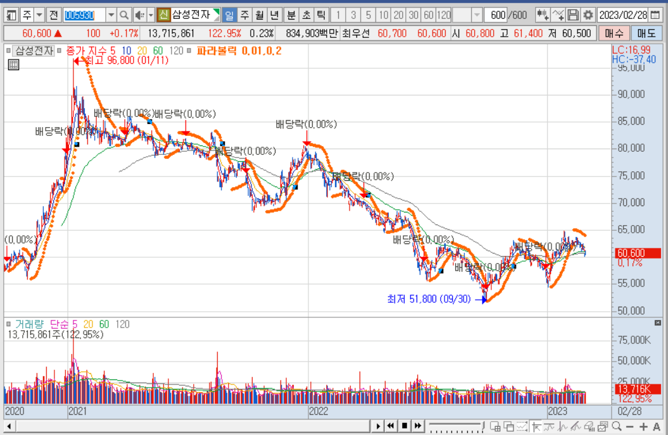The height and width of the screenshot is (435, 668).
Task: Click the play replay button
Action: (x=377, y=426)
